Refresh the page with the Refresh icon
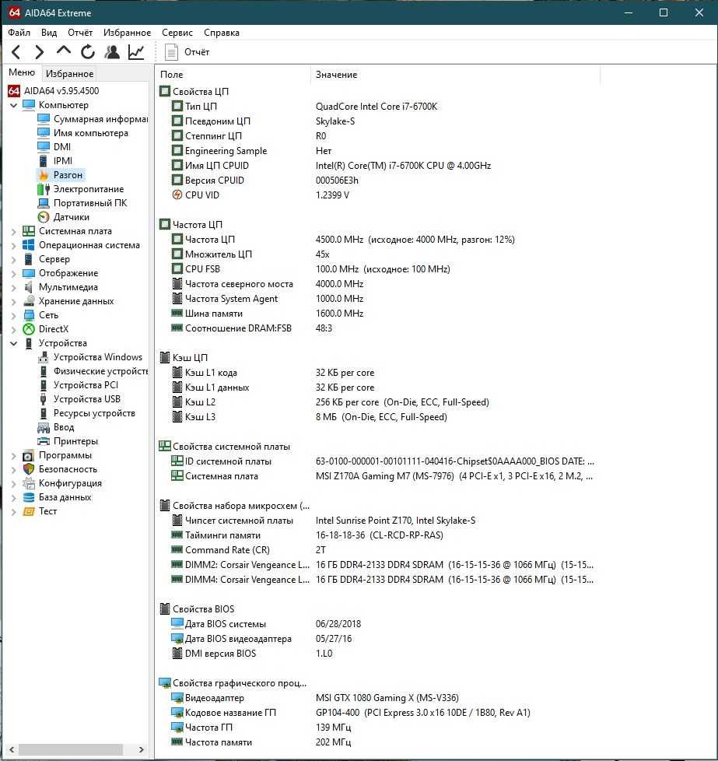 coord(88,52)
